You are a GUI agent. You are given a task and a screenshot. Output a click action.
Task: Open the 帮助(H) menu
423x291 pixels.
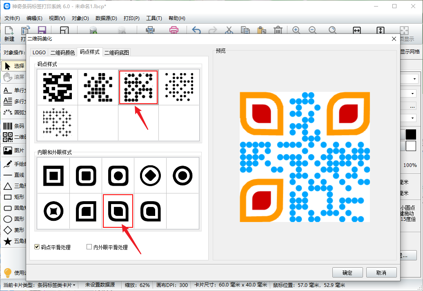177,18
